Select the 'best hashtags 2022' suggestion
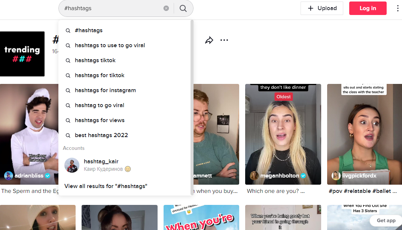Screen dimensions: 402x230 point(125,135)
